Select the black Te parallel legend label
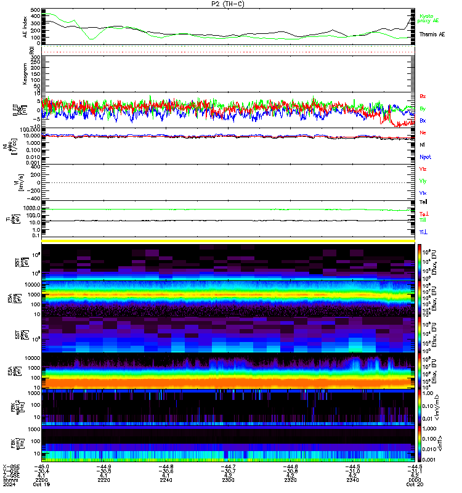 pos(423,202)
